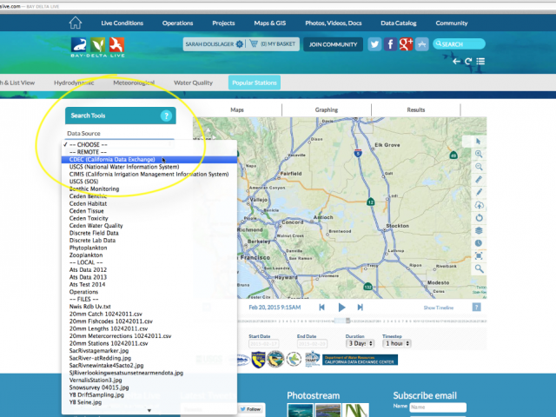Click the home icon in the navigation bar
Screen dimensions: 556x417
(x=76, y=23)
